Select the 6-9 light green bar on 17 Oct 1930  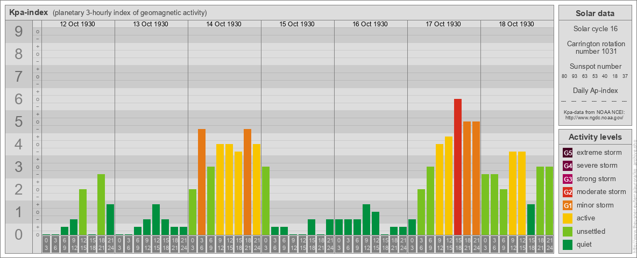coord(430,201)
